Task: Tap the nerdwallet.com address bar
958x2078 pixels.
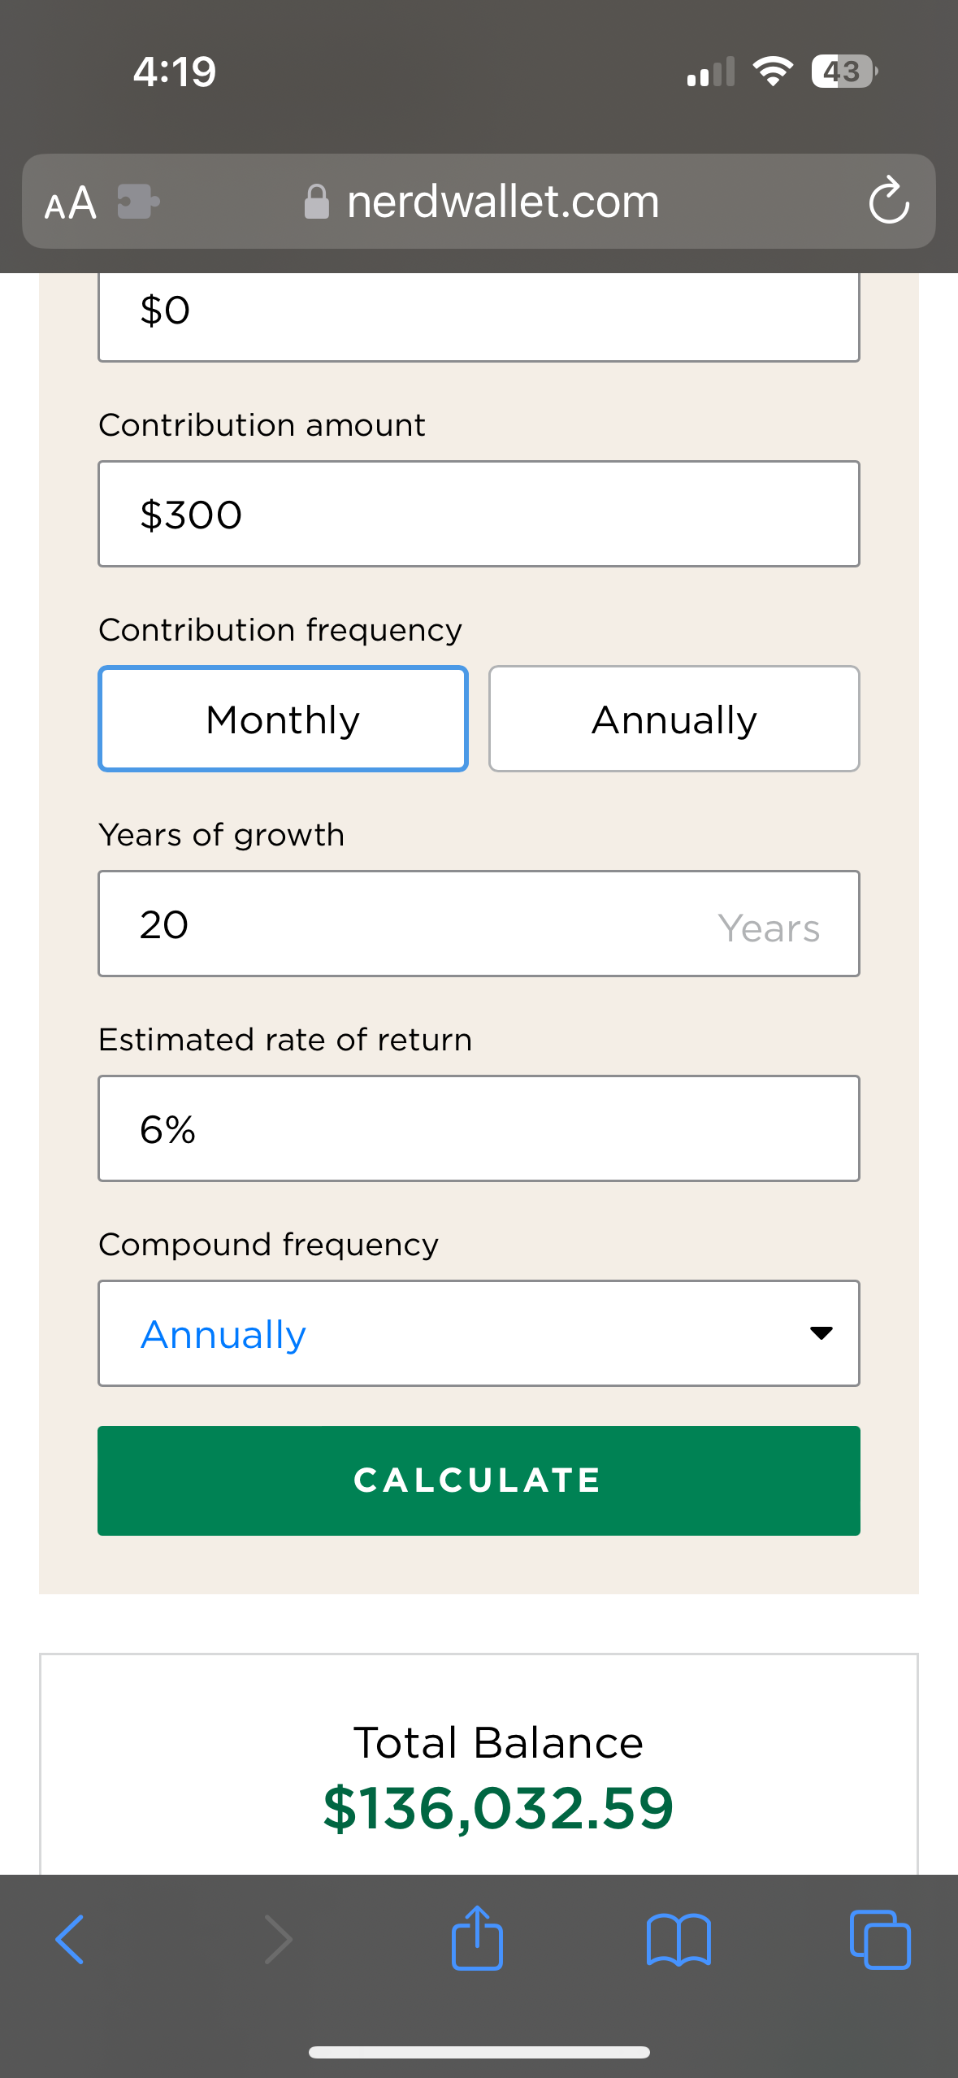Action: click(502, 202)
